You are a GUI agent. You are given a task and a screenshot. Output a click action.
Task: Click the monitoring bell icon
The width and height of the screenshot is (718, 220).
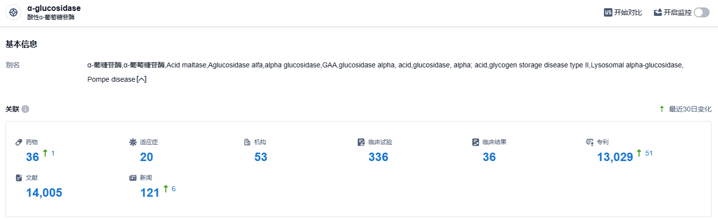click(658, 13)
